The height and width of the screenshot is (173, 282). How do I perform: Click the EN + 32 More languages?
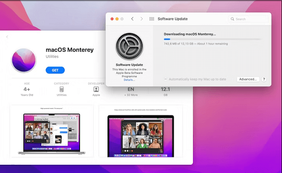[x=131, y=91]
